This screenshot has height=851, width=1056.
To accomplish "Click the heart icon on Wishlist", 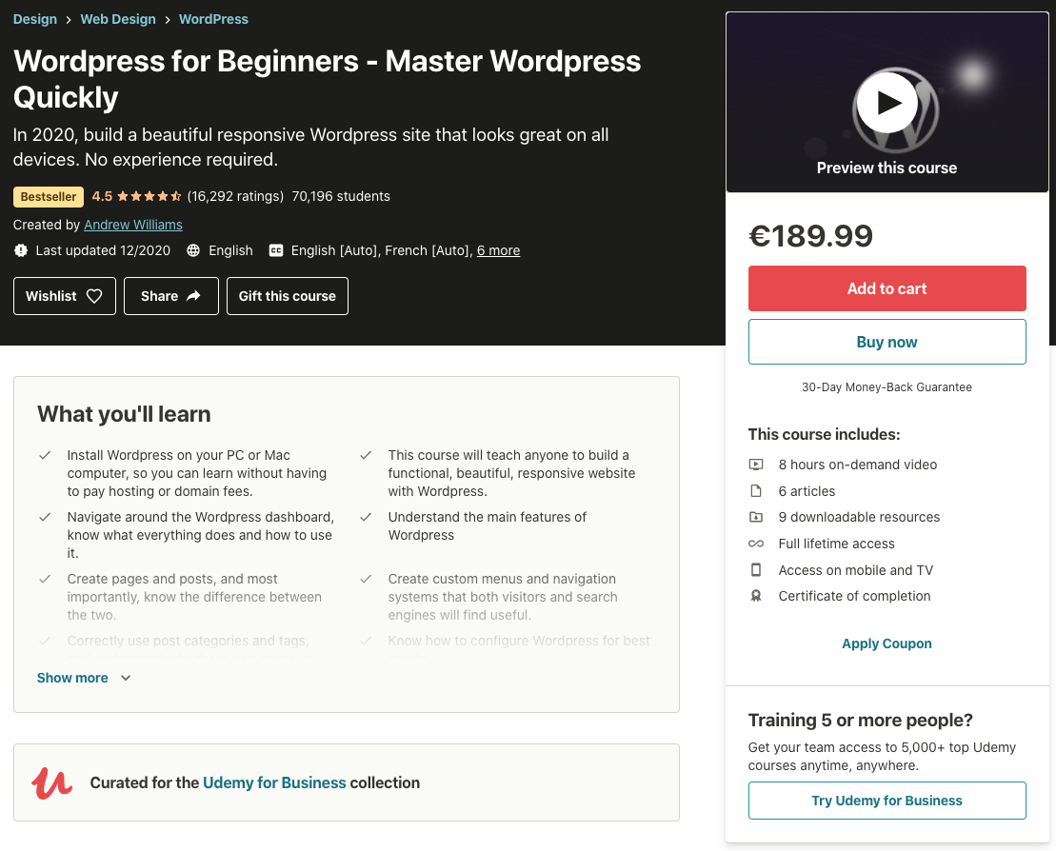I will click(94, 296).
